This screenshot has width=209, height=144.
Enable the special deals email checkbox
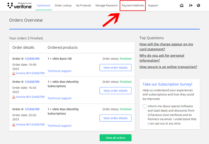coord(144,106)
